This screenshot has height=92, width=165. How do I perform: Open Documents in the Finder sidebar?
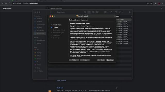(40, 31)
